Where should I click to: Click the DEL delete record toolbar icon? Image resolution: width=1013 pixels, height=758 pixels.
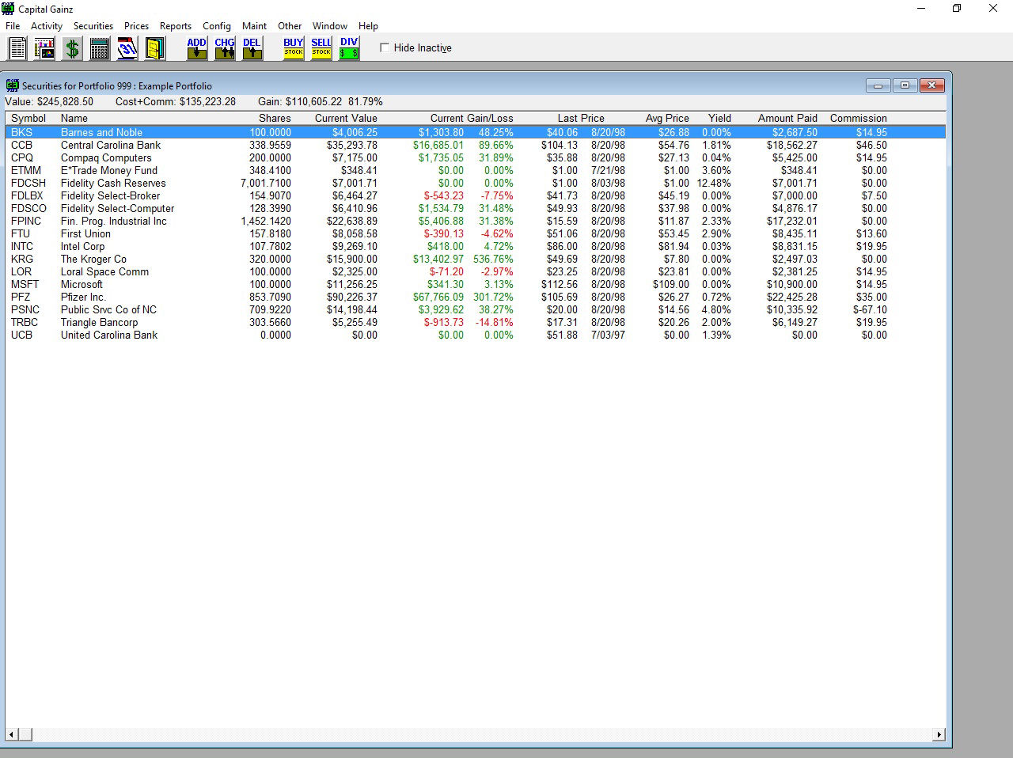coord(252,48)
